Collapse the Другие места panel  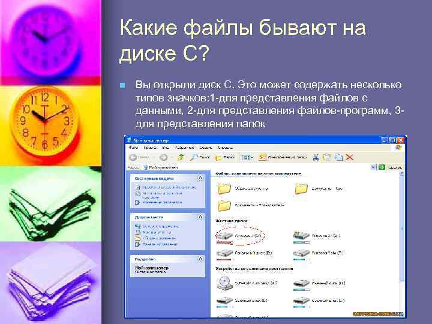(200, 217)
